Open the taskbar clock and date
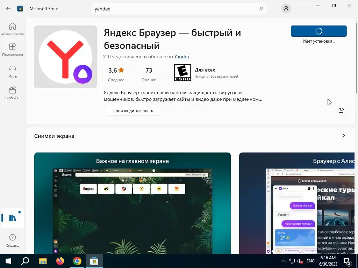 [328, 261]
